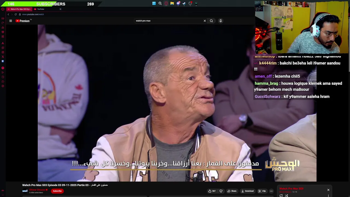350x197 pixels.
Task: Select the www.youtube.com/watch address bar
Action: coord(33,14)
